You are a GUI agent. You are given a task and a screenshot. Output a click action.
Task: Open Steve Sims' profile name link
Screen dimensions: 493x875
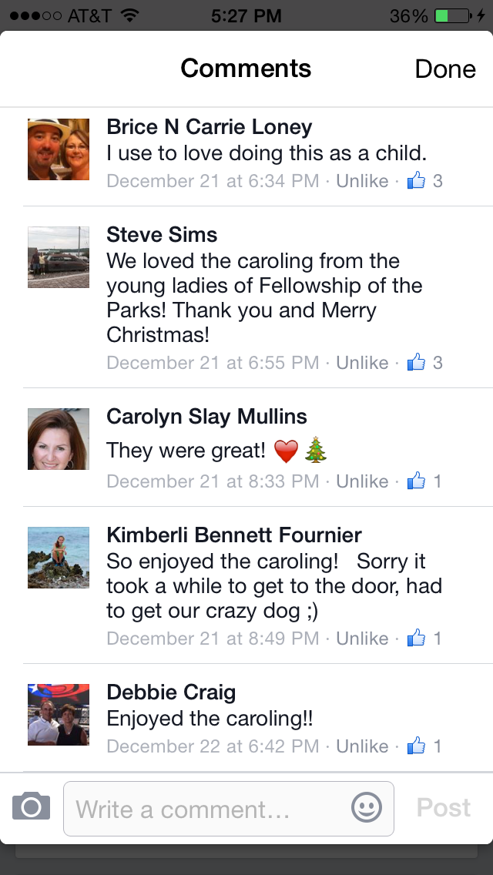tap(162, 235)
